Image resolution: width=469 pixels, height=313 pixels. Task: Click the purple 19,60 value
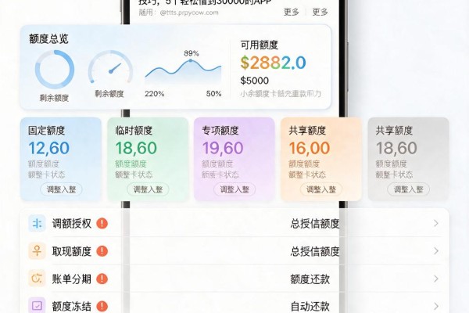223,148
